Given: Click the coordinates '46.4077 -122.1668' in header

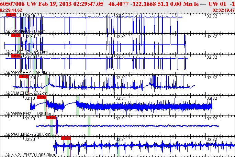Looking at the screenshot, I should click(132, 4).
